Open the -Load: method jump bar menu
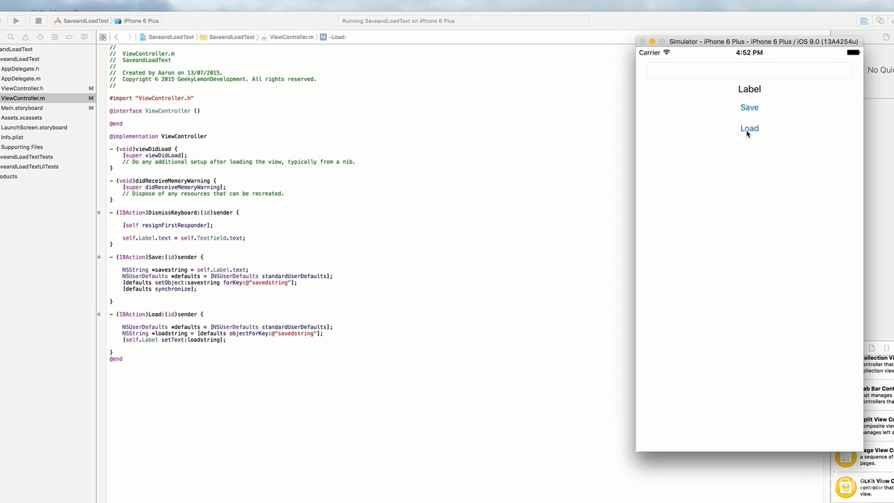 click(333, 37)
